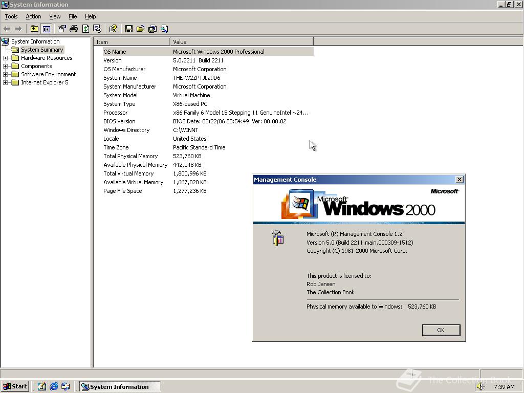
Task: Click the Properties toolbar icon
Action: pos(61,29)
